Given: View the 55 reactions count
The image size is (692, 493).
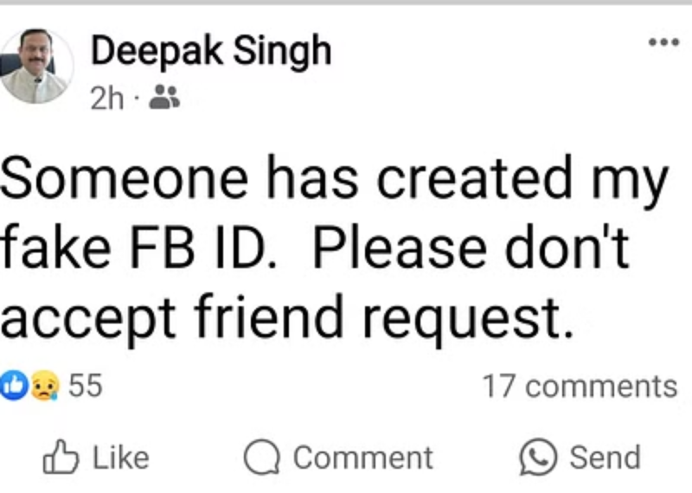Looking at the screenshot, I should 85,385.
